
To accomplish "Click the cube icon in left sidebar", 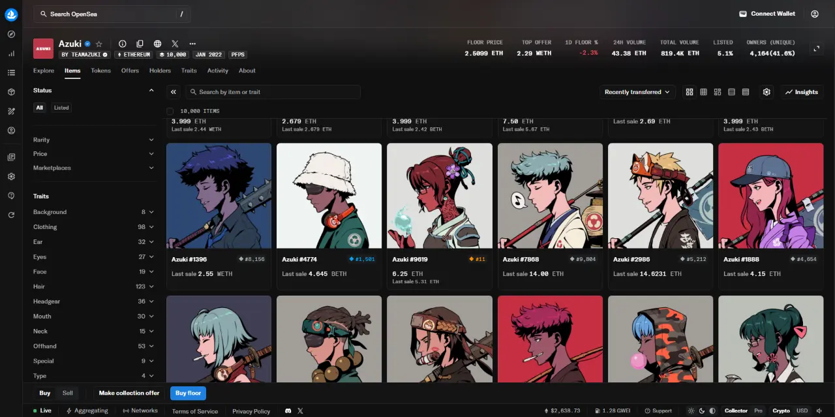I will (11, 92).
